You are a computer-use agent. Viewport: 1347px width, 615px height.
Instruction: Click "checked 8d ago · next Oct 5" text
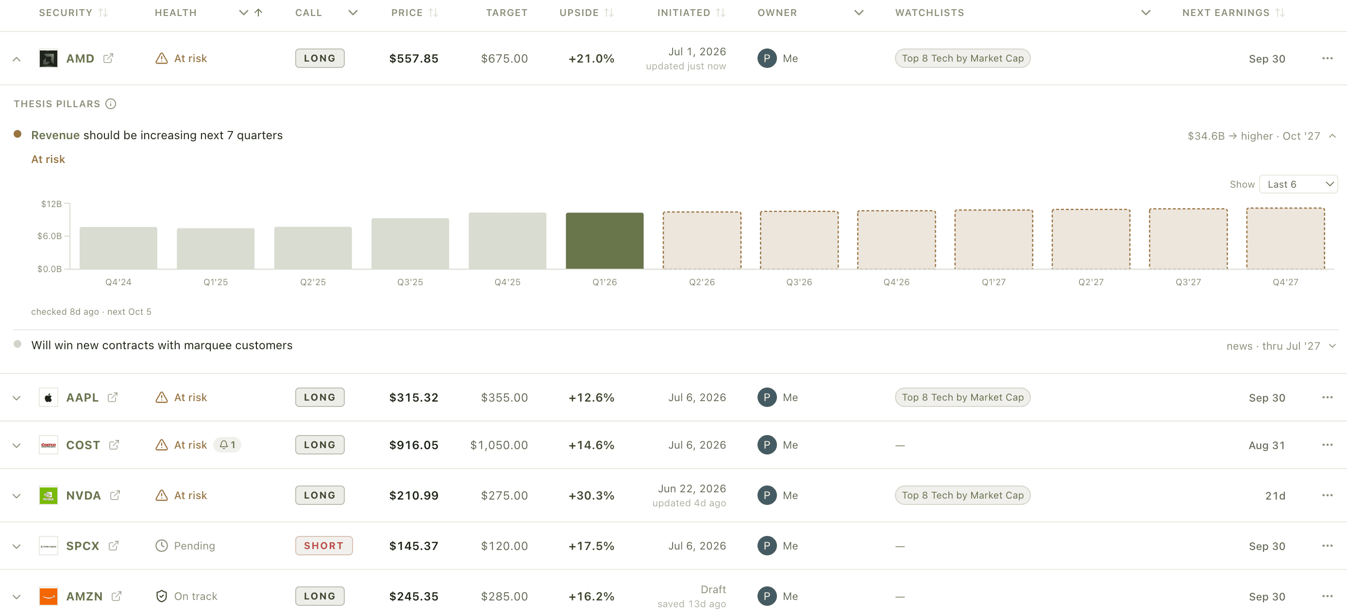coord(91,311)
